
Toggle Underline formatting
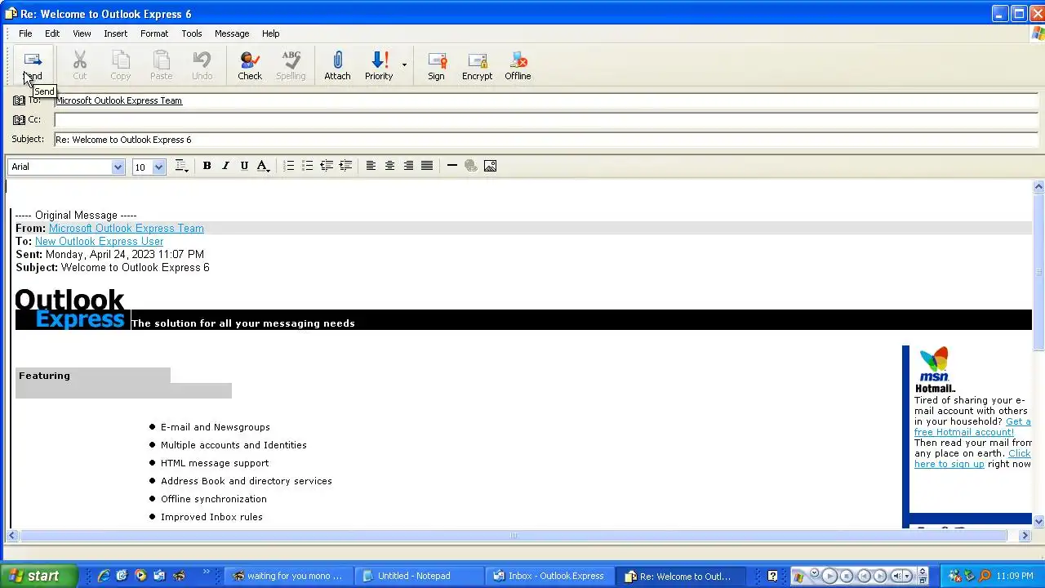coord(244,166)
